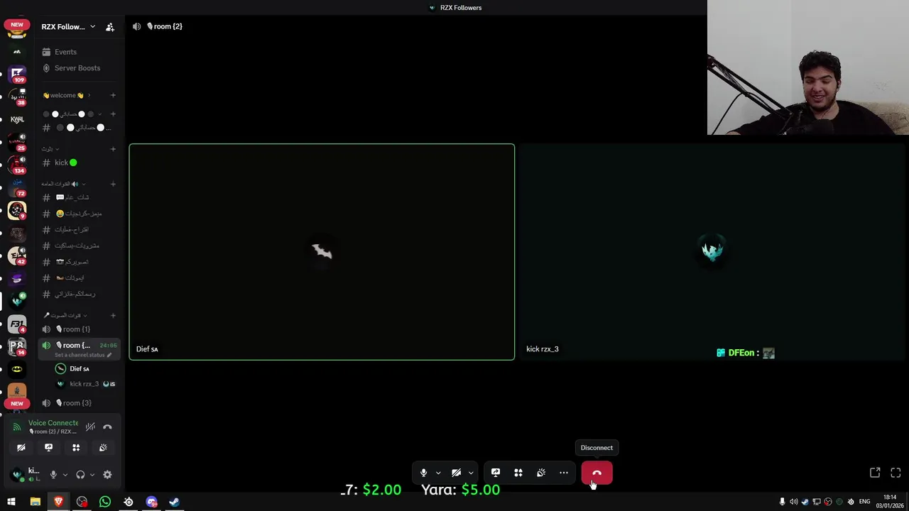The width and height of the screenshot is (909, 511).
Task: Start an activity from call control bar
Action: 518,473
